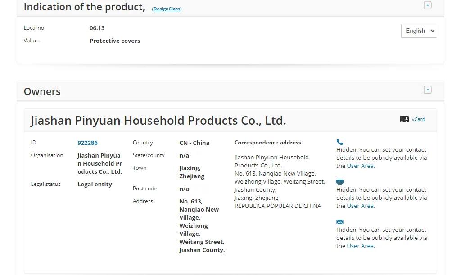Click the owner name heading Jiashan Pinyuan
Screen dimensions: 452x275
(158, 121)
